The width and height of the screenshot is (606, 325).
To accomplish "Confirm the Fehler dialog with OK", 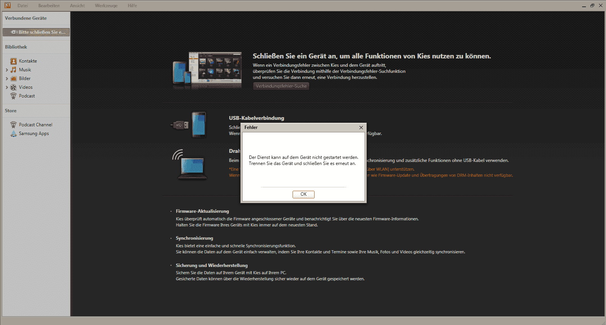I will [304, 194].
